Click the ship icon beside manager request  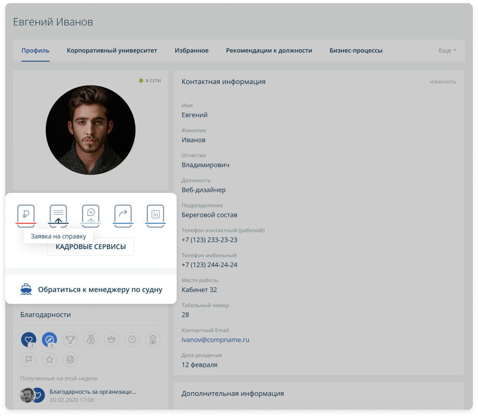click(26, 289)
